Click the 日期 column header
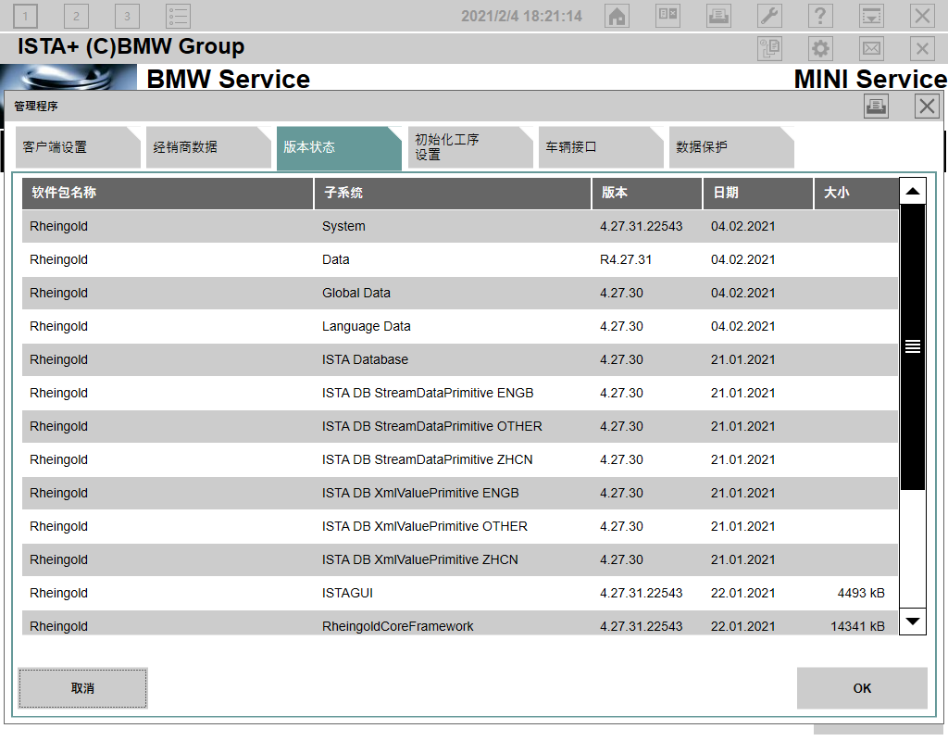The height and width of the screenshot is (741, 948). 757,193
